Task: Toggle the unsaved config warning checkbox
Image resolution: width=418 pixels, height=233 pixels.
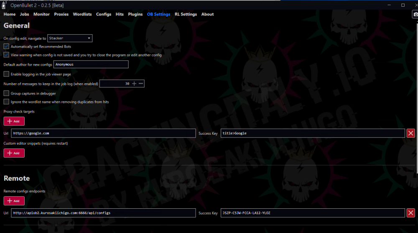Action: pos(6,55)
